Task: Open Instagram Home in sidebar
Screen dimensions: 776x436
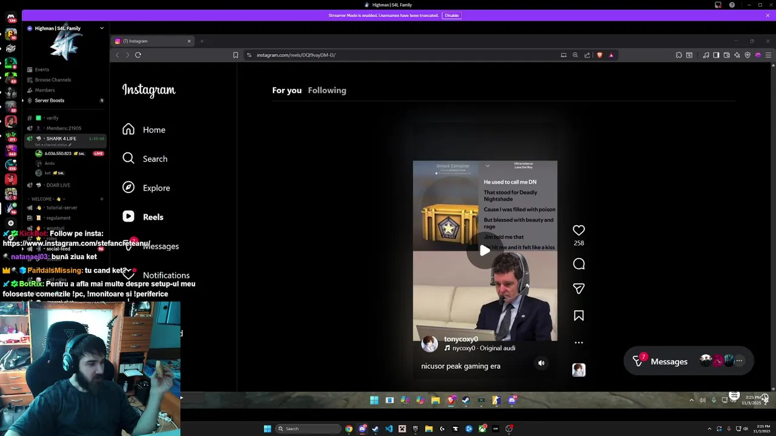Action: click(x=144, y=130)
